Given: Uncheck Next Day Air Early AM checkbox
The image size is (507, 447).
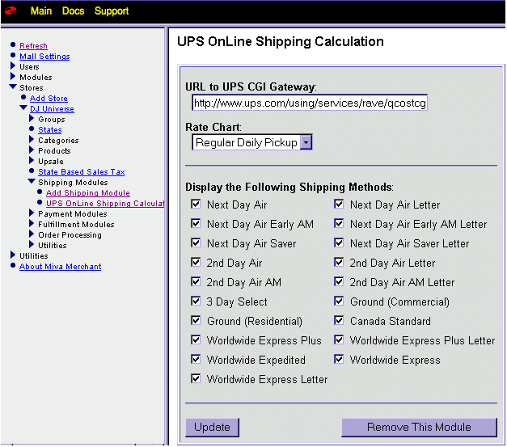Looking at the screenshot, I should (196, 224).
